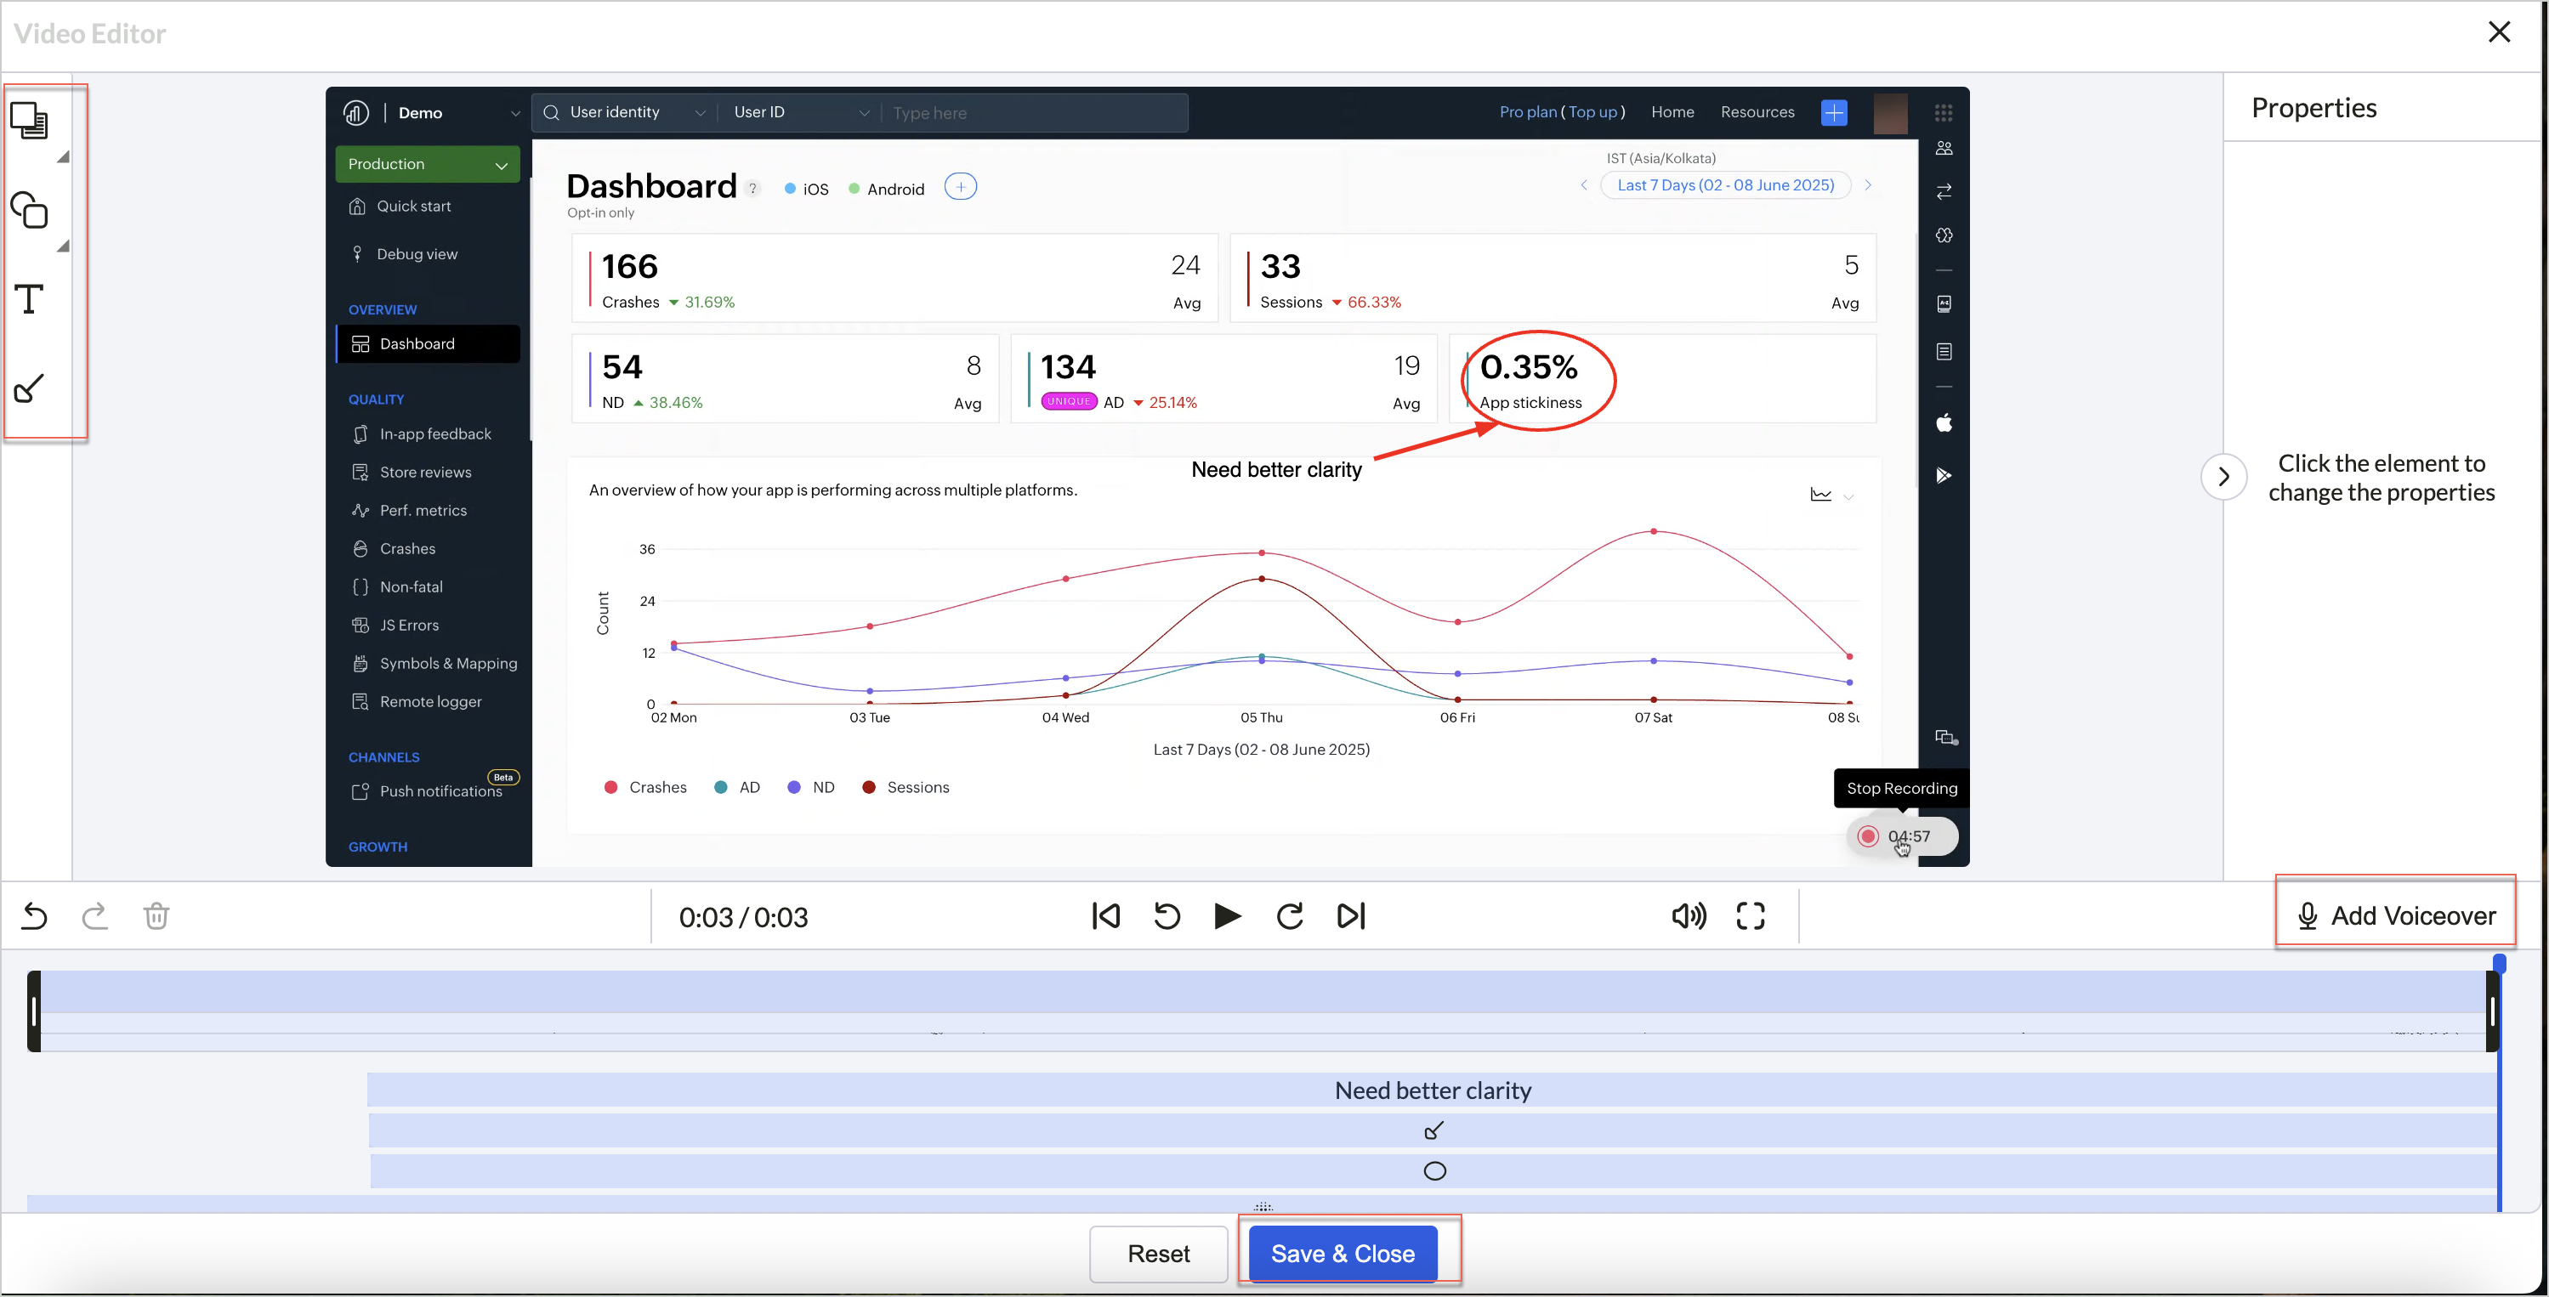The height and width of the screenshot is (1297, 2549).
Task: Play the video
Action: [x=1227, y=915]
